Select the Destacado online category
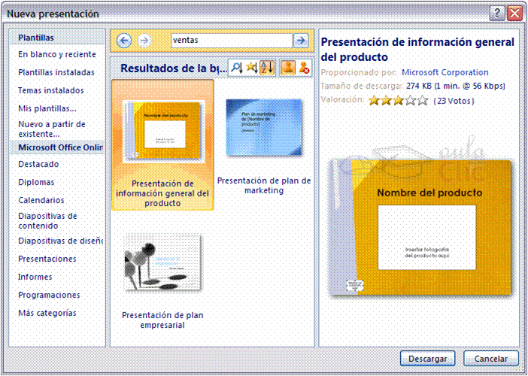This screenshot has width=528, height=376. (x=38, y=164)
